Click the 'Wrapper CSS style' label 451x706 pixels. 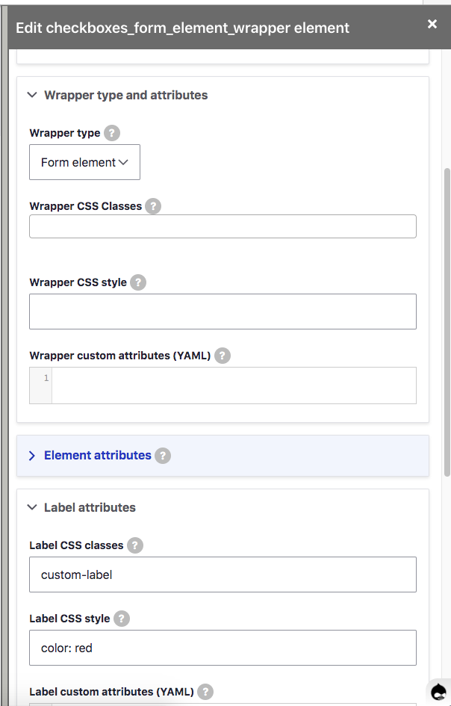(x=78, y=282)
